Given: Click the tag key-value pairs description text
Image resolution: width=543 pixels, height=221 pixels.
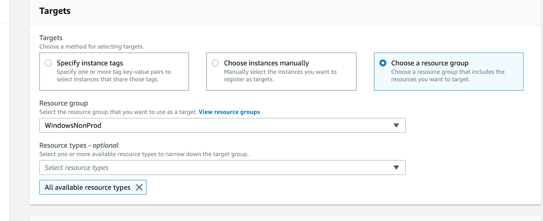Looking at the screenshot, I should 114,75.
